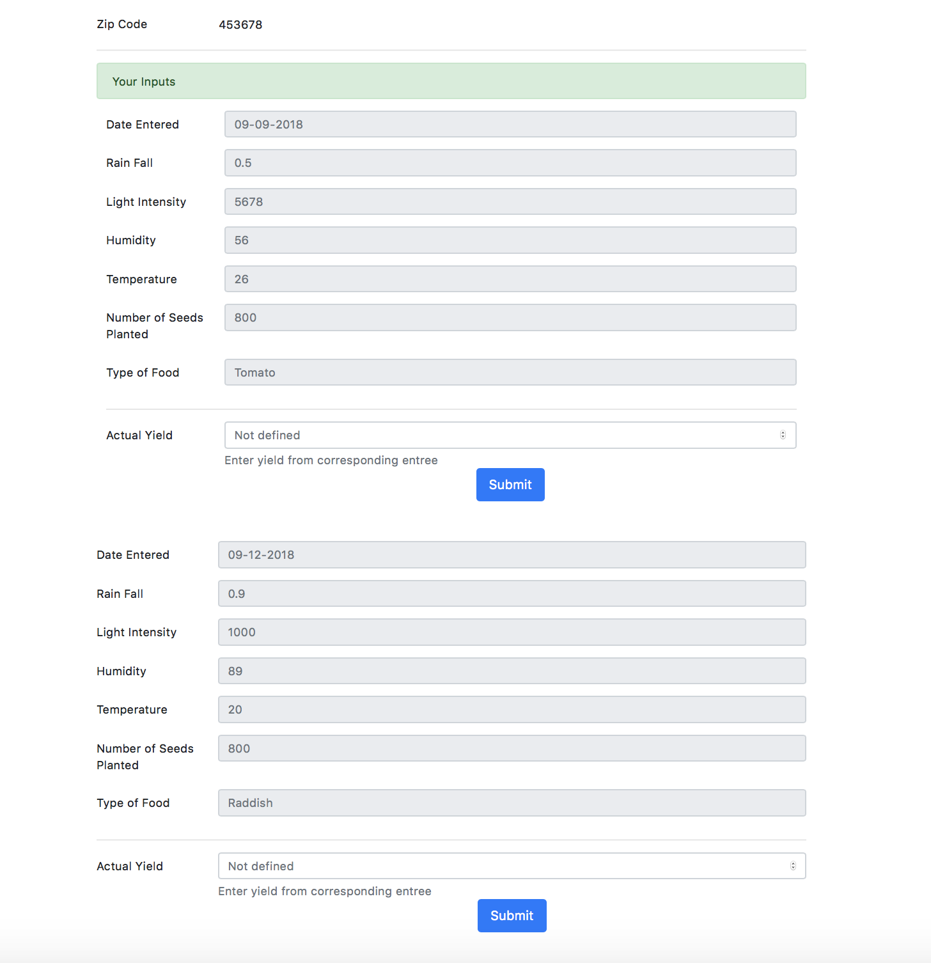The width and height of the screenshot is (931, 963).
Task: Click the Rain Fall field with 0.9
Action: pos(512,593)
